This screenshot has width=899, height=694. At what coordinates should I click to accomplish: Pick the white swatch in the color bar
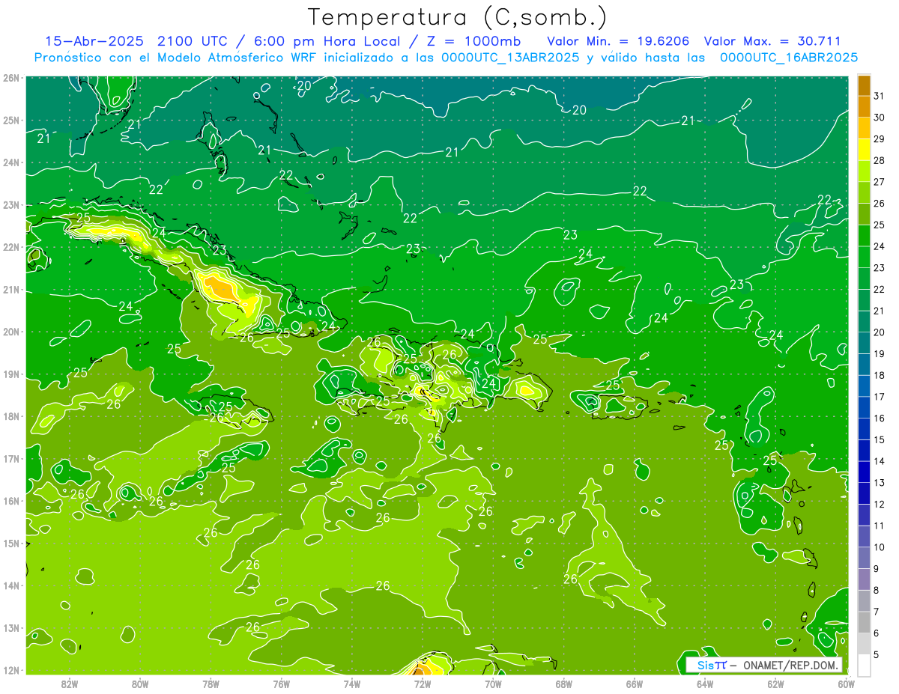click(864, 665)
